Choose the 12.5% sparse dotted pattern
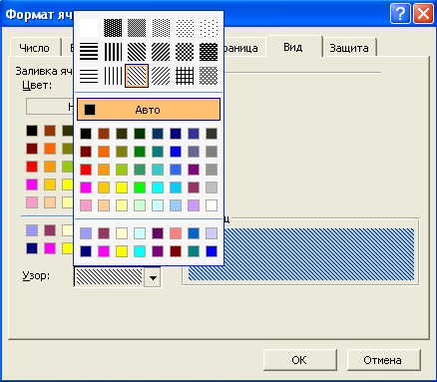This screenshot has width=437, height=382. click(x=185, y=28)
